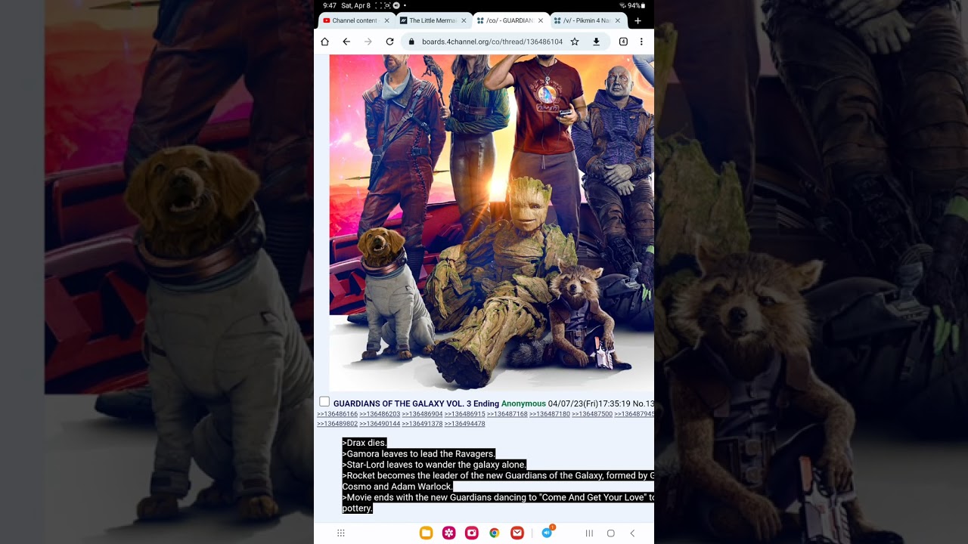Open a new tab with the plus icon
This screenshot has height=544, width=968.
(x=638, y=20)
